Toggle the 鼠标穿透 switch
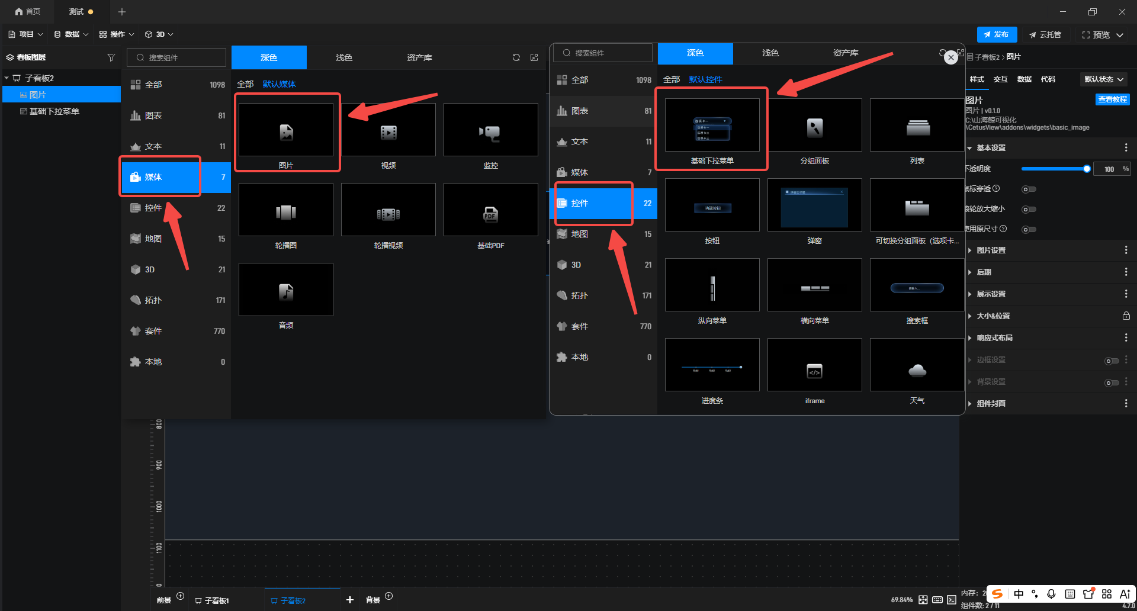The width and height of the screenshot is (1137, 611). (x=1029, y=189)
